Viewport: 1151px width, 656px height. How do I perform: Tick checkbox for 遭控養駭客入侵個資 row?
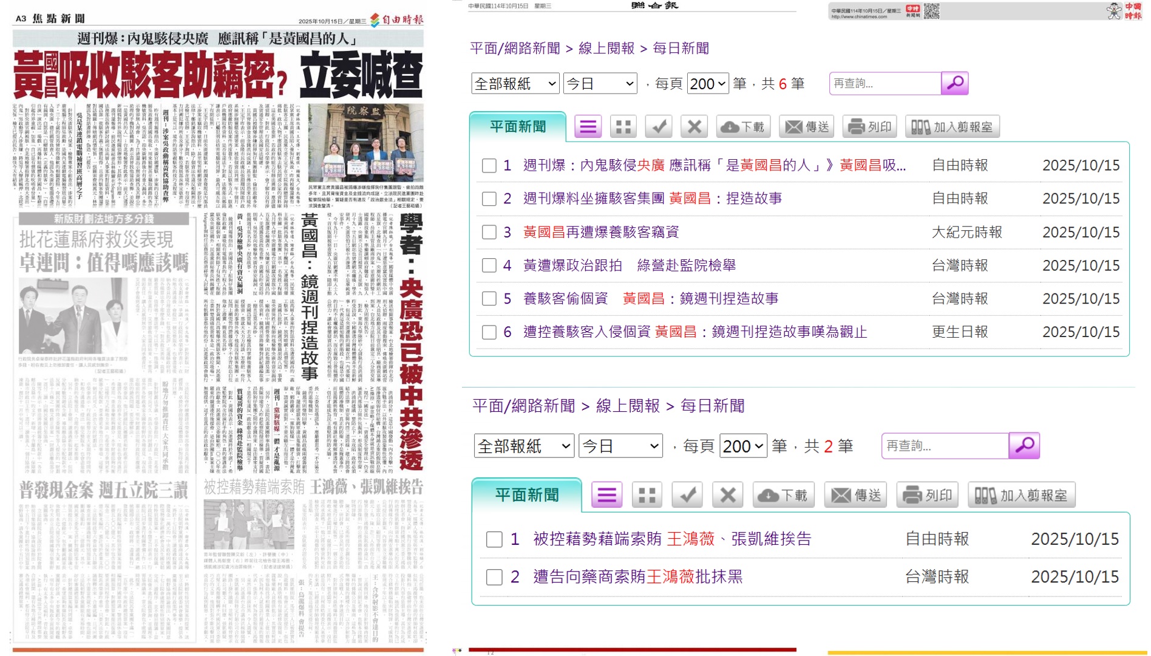[x=489, y=332]
